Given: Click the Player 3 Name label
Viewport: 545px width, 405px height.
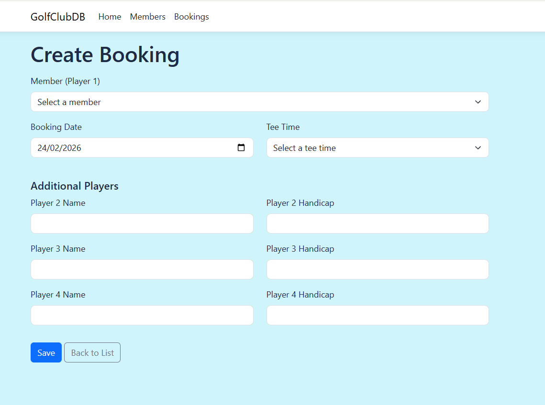Looking at the screenshot, I should [x=58, y=249].
